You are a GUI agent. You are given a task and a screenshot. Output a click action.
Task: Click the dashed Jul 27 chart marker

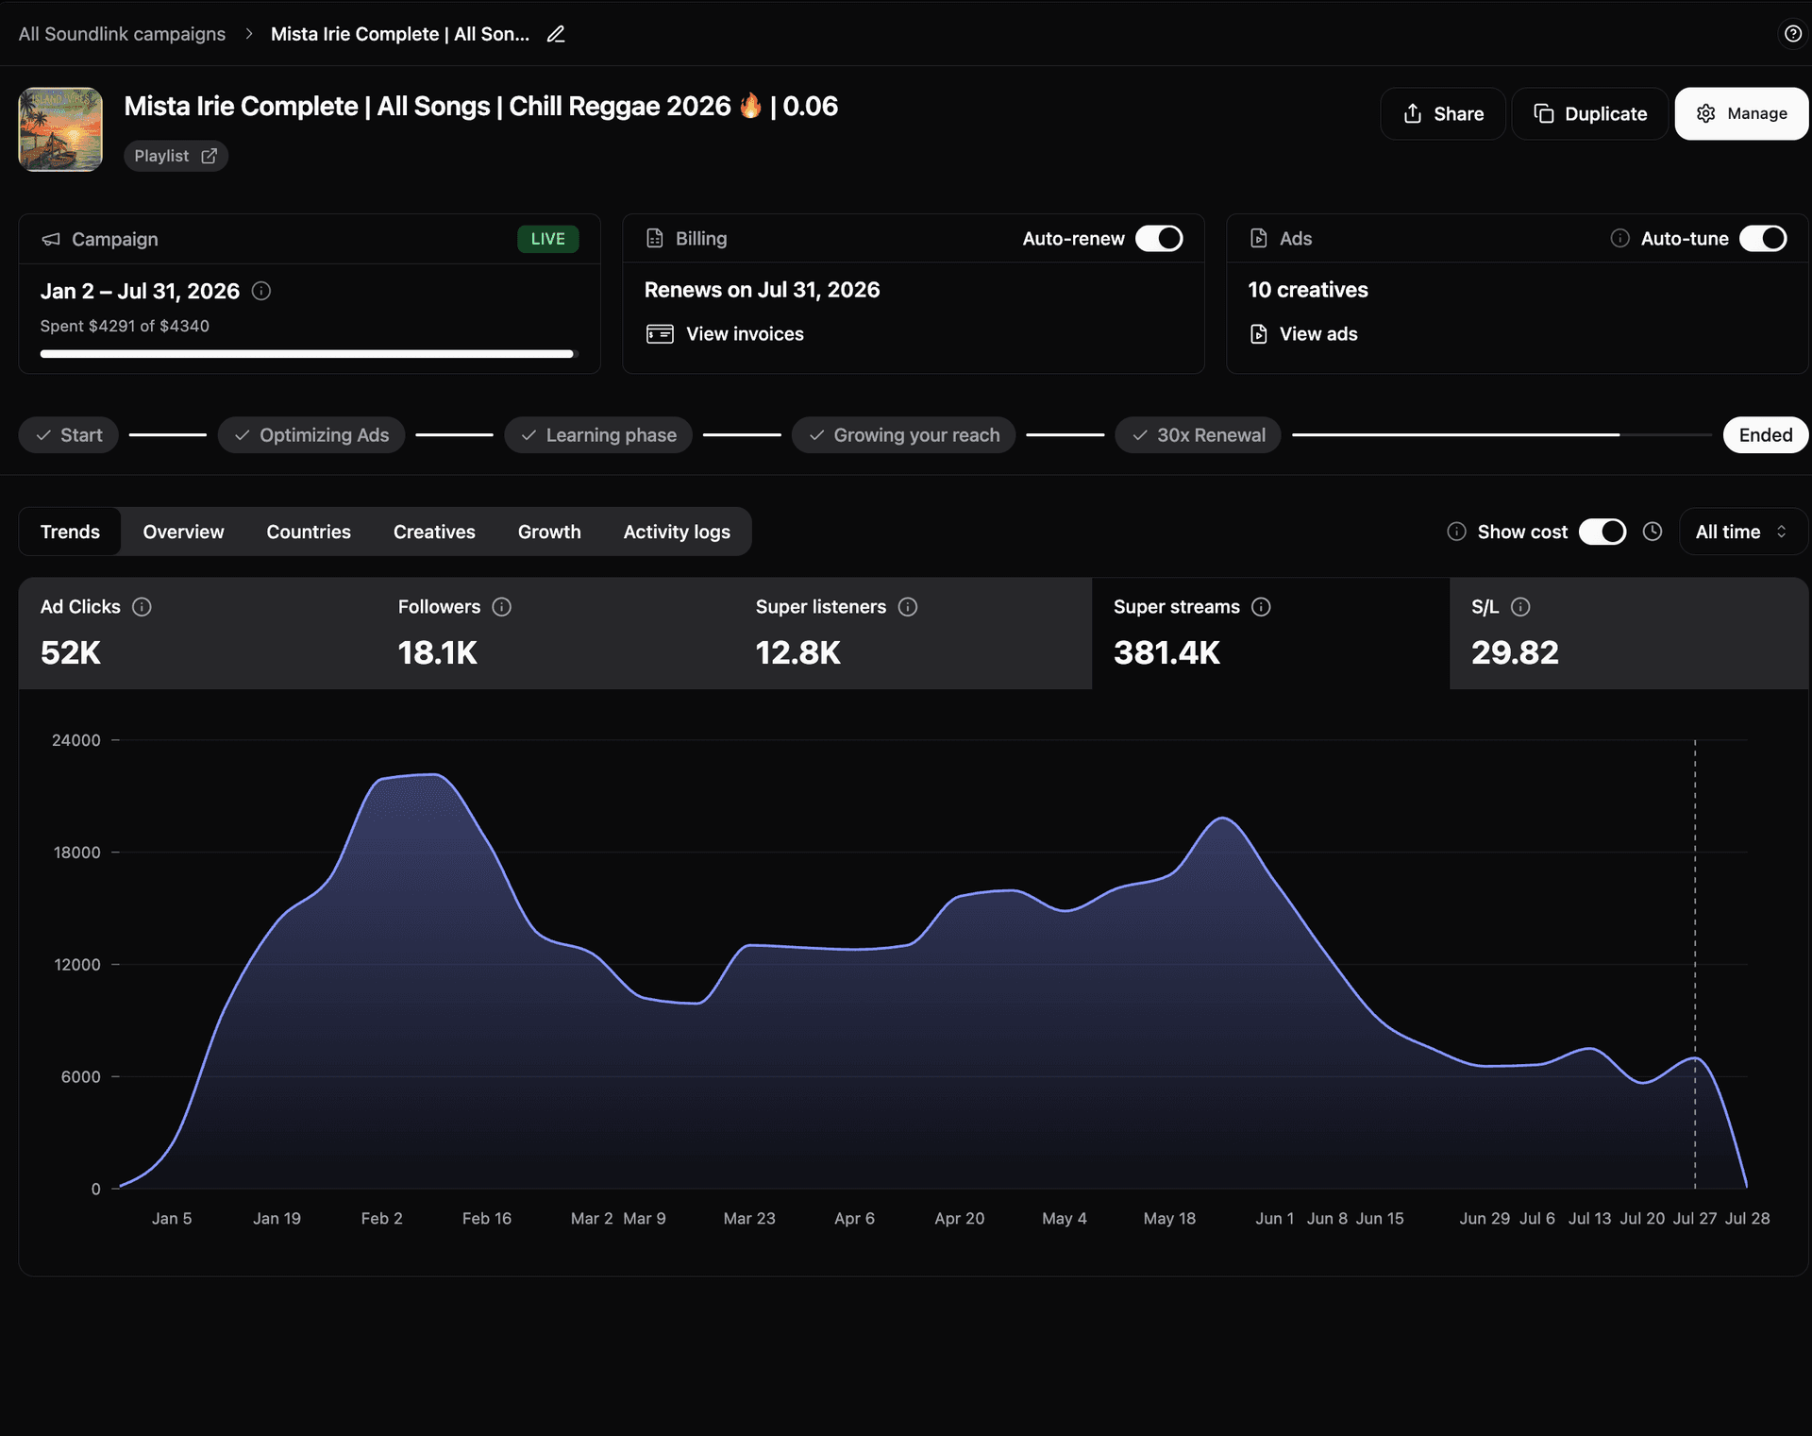pyautogui.click(x=1695, y=963)
